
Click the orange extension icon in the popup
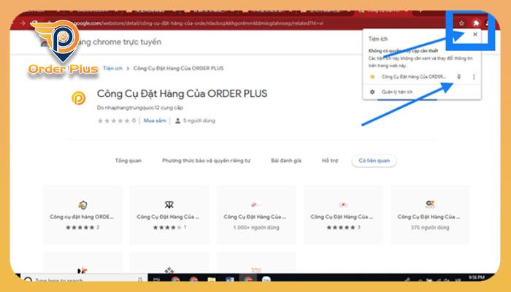point(372,77)
